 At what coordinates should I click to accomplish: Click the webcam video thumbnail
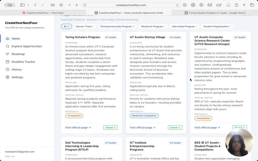click(239, 142)
